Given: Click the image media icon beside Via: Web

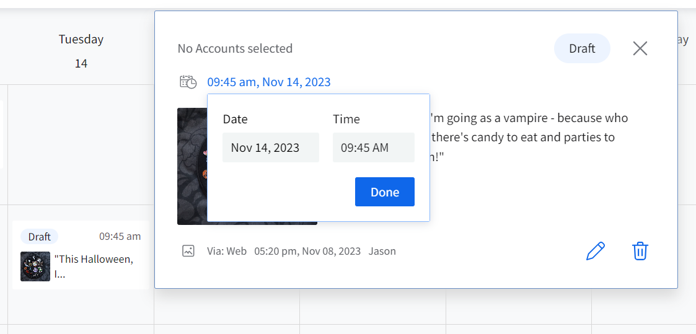Looking at the screenshot, I should coord(188,251).
